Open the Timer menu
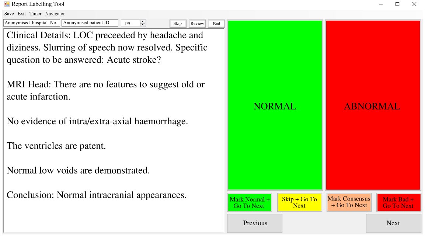 coord(35,14)
